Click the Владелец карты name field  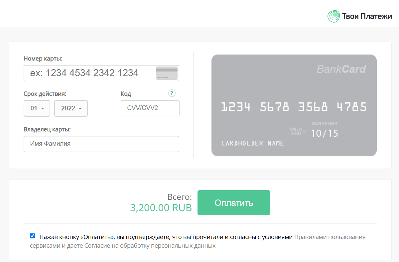(x=101, y=144)
